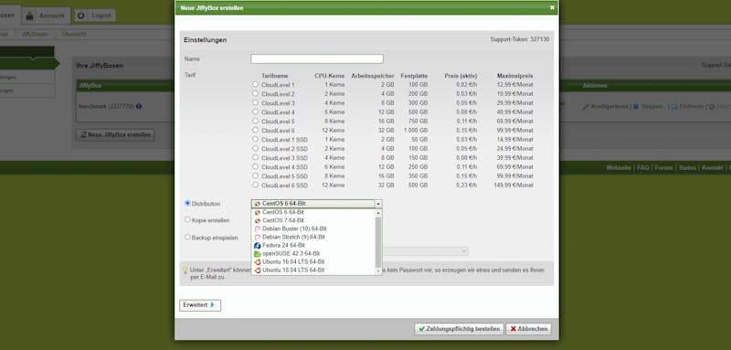Viewport: 731px width, 350px height.
Task: Open the Kontakt footer link
Action: click(x=713, y=168)
